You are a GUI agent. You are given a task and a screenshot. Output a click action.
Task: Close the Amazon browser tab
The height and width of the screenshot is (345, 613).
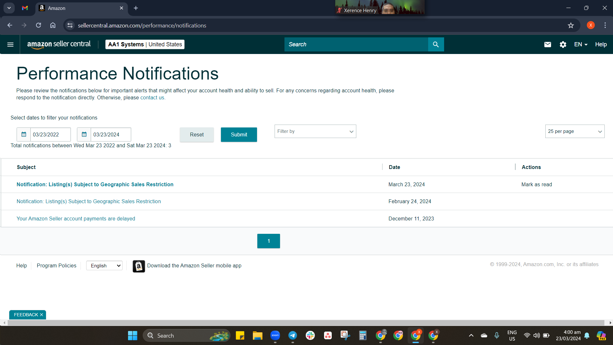(x=121, y=8)
